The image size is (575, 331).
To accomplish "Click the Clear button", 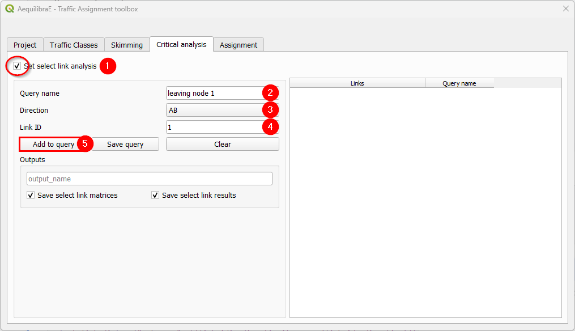I will click(222, 143).
